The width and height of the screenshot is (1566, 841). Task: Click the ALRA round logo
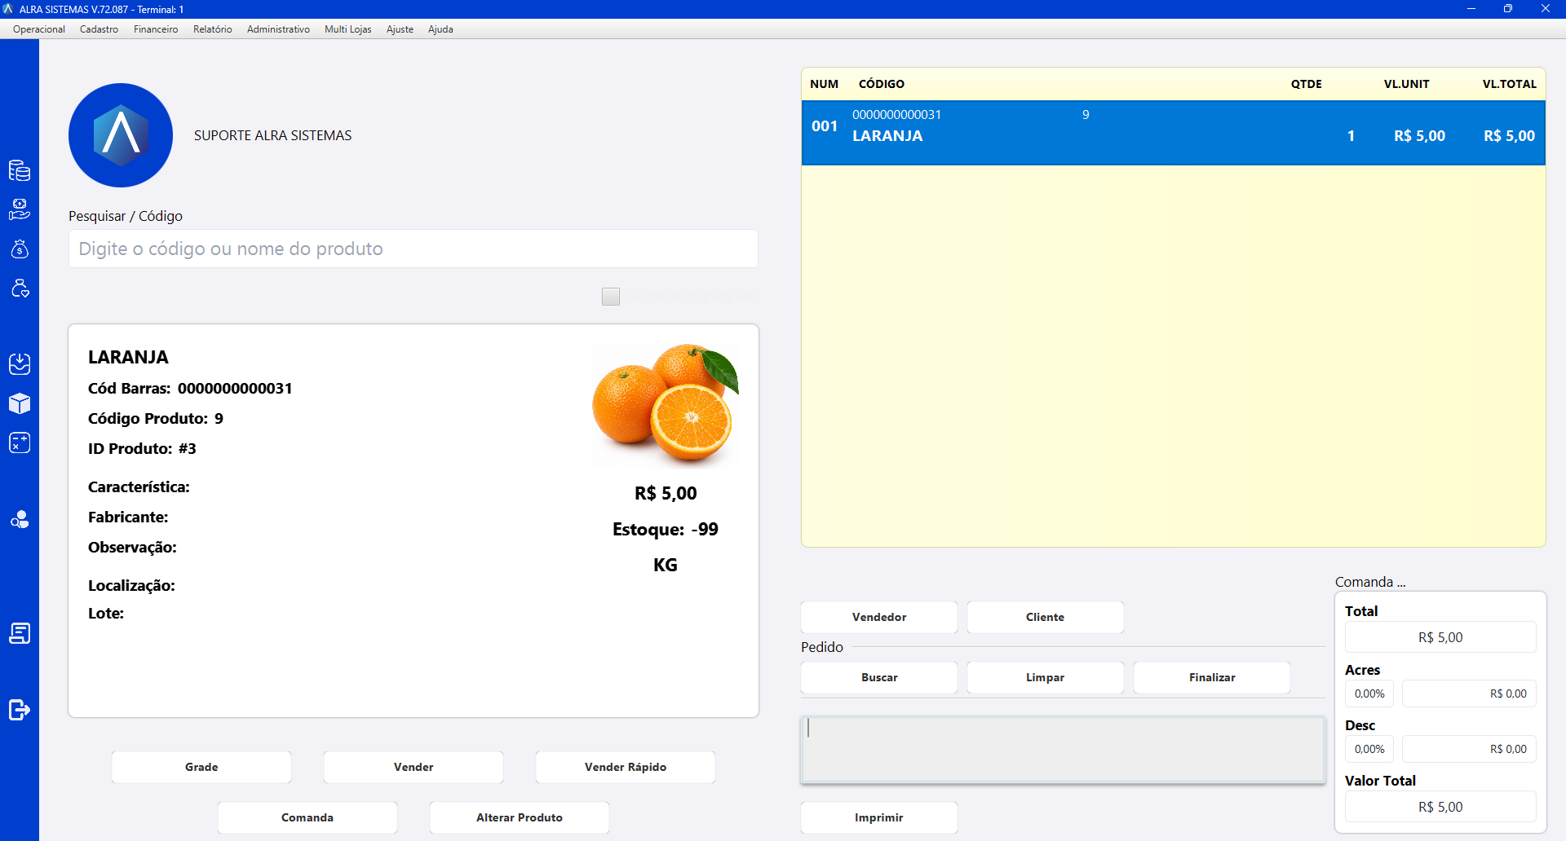pyautogui.click(x=121, y=135)
